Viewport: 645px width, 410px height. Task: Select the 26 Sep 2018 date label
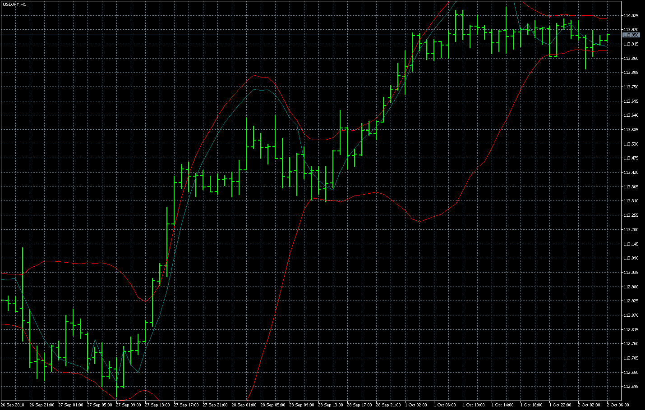13,405
